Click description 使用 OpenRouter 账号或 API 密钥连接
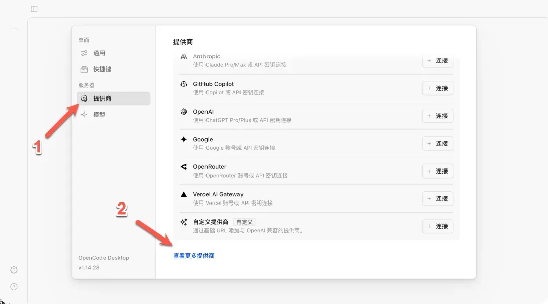 [x=241, y=176]
